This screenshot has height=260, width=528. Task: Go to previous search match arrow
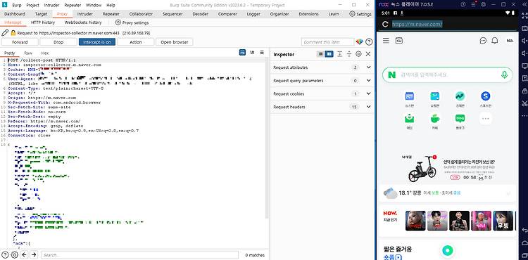pos(24,254)
